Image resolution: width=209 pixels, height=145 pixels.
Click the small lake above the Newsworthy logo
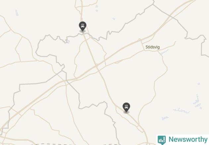[165, 118]
